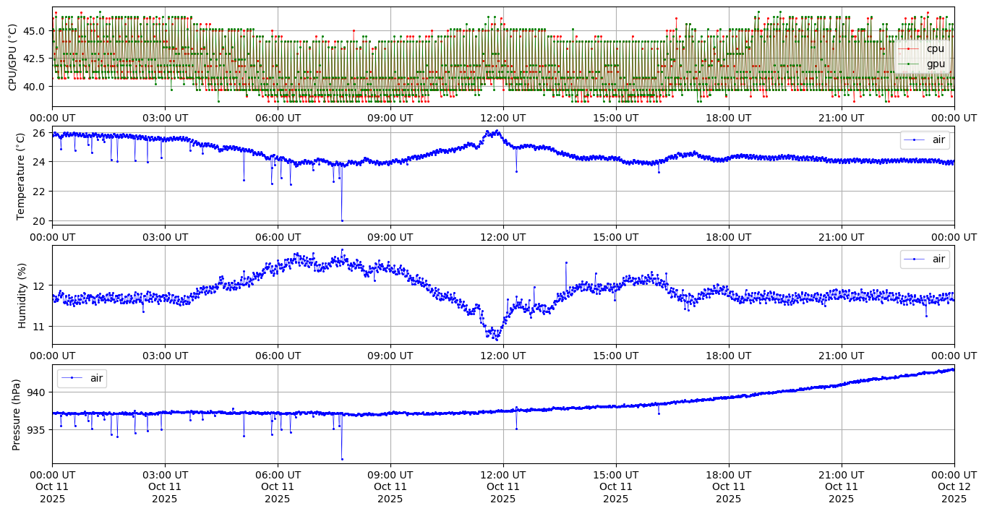This screenshot has width=984, height=511.
Task: Click 12:00 UT tick under the pressure plot
Action: tap(502, 475)
